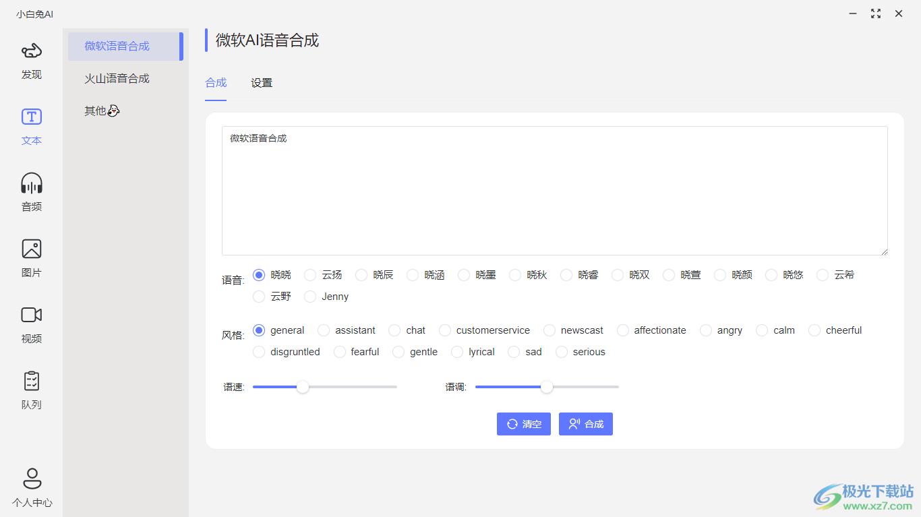921x517 pixels.
Task: Select the 晓双 voice radio
Action: (x=618, y=275)
